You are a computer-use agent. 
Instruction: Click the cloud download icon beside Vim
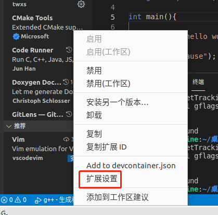pyautogui.click(x=66, y=139)
